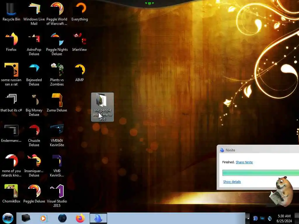Viewport: 299px width, 224px height.
Task: Launch the Everything search shortcut
Action: tap(79, 12)
